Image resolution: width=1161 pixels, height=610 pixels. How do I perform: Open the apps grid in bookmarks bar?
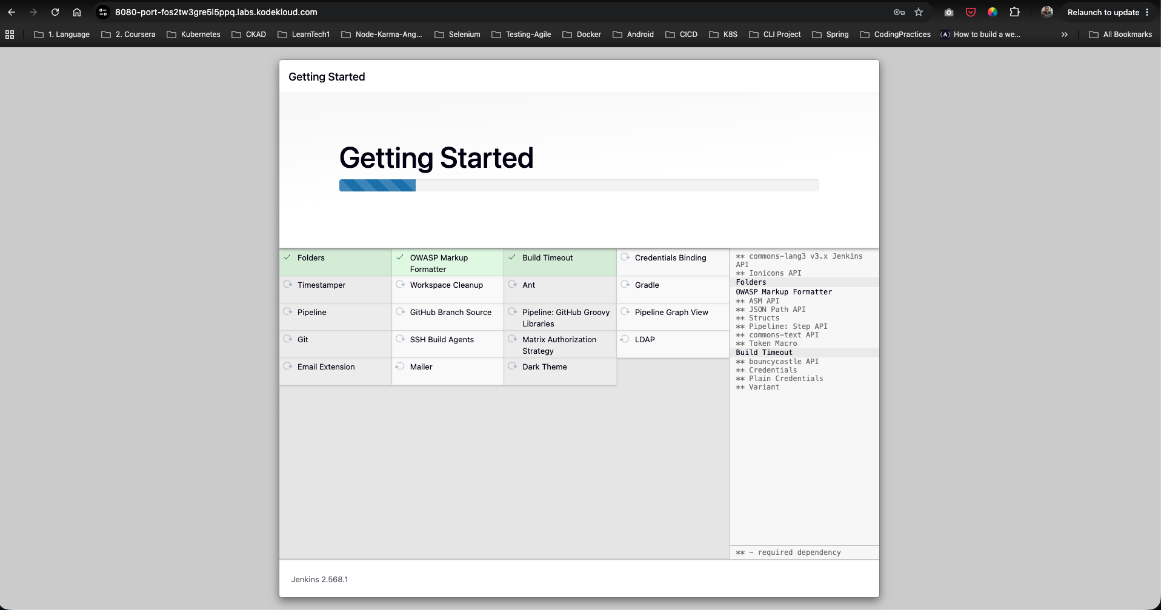(10, 35)
